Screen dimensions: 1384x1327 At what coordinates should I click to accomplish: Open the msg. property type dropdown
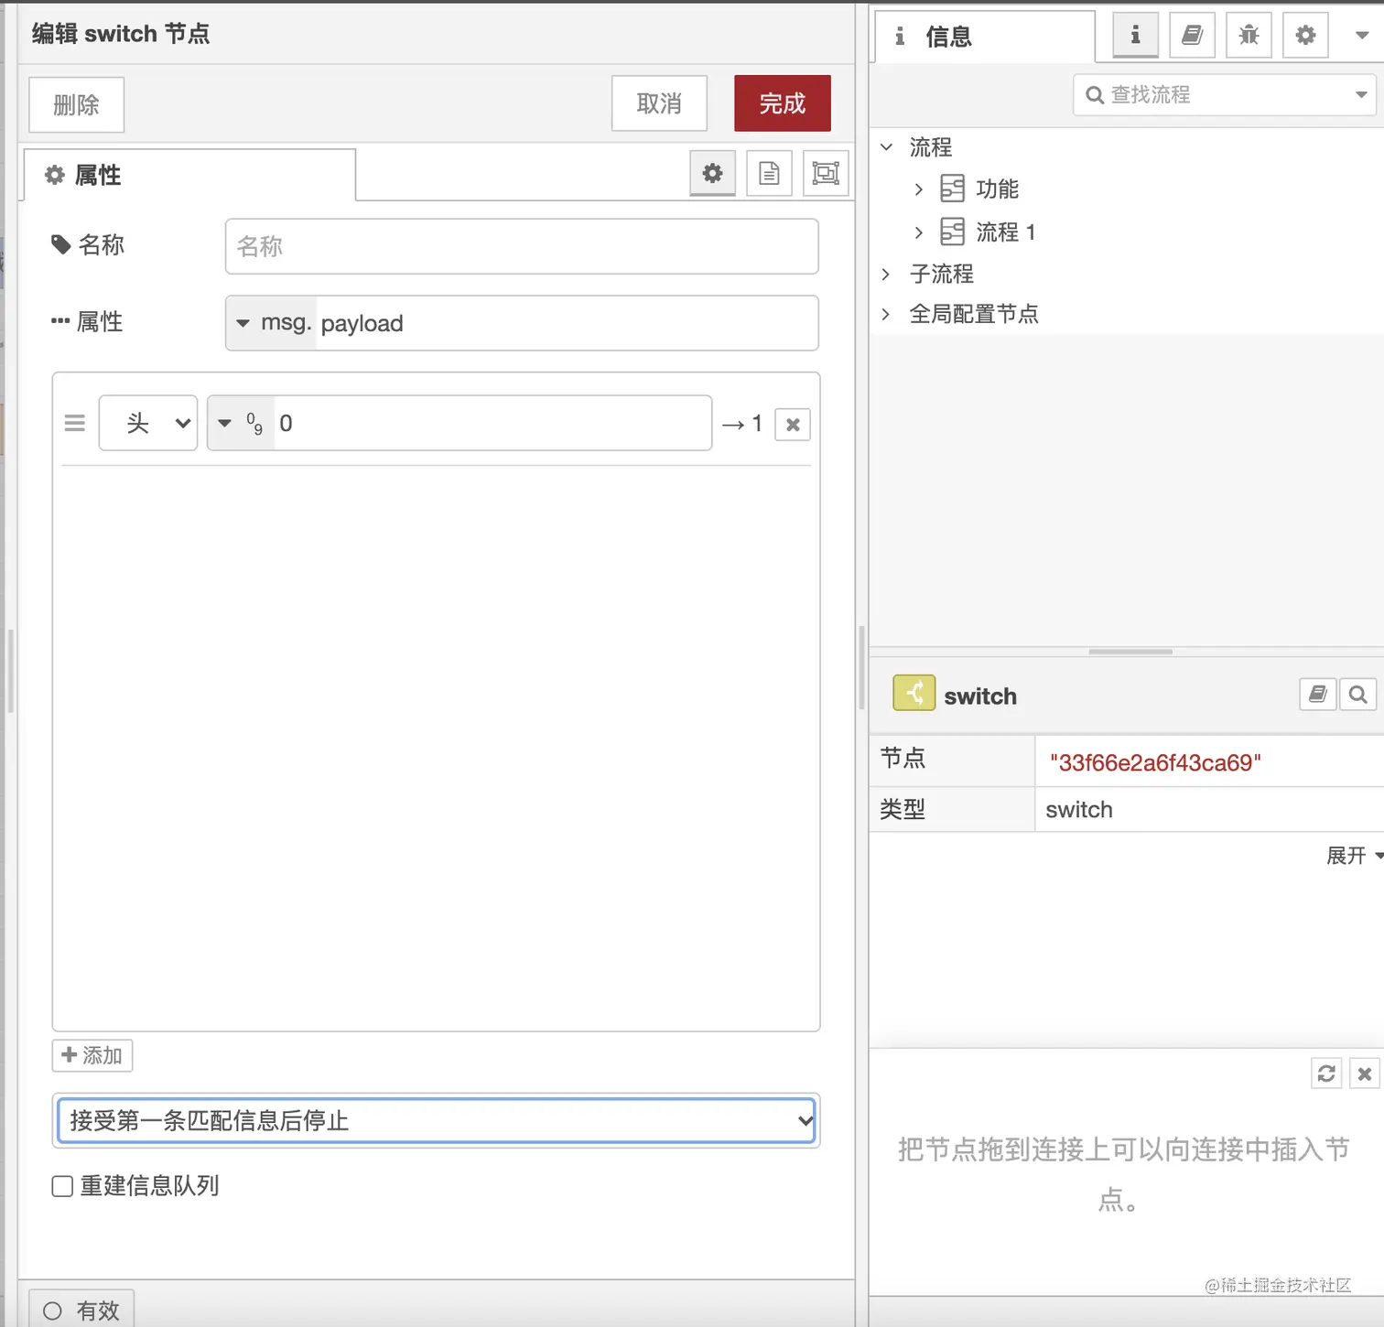pos(271,323)
